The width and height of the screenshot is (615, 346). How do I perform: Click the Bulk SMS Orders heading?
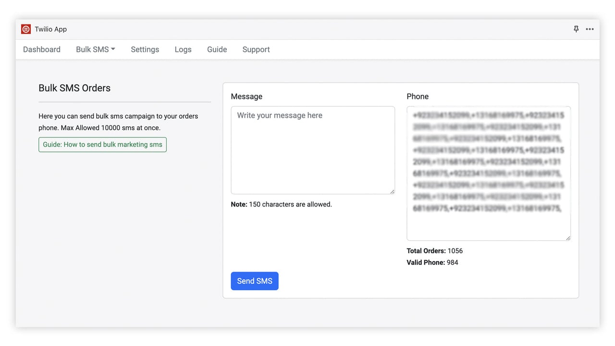(74, 88)
